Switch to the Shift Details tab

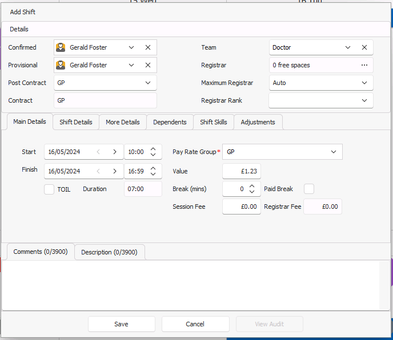76,122
